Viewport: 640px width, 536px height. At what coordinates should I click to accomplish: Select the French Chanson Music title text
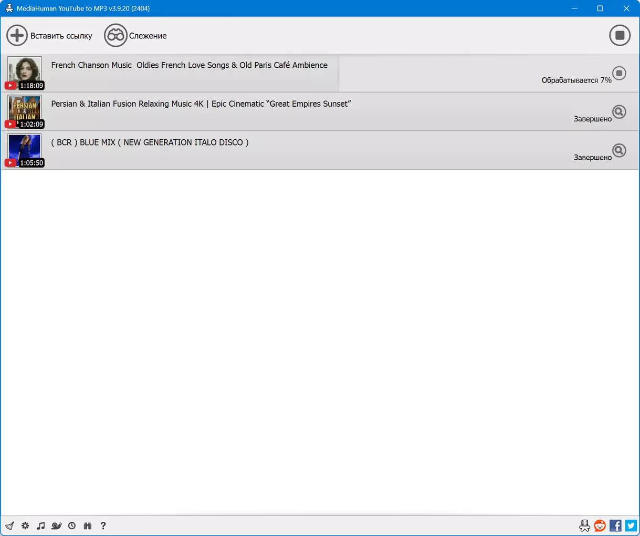189,65
